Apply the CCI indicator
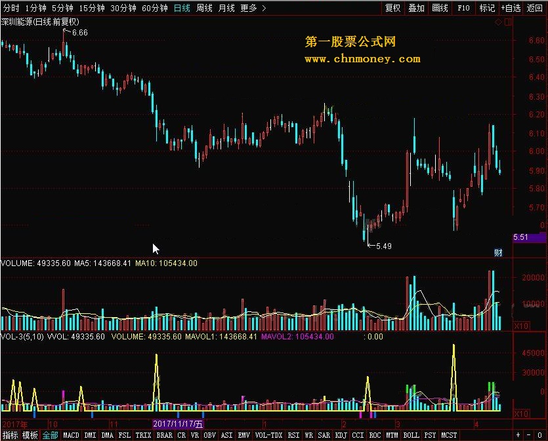548x441 pixels. 358,435
